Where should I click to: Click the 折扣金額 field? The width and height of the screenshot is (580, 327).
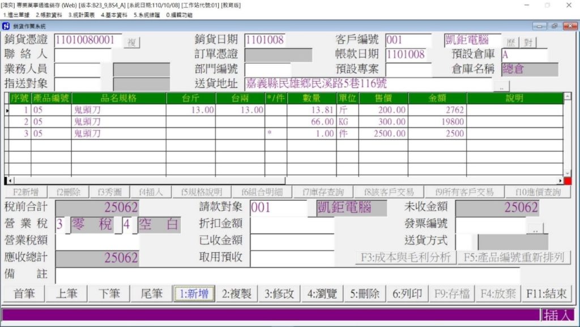(x=292, y=224)
